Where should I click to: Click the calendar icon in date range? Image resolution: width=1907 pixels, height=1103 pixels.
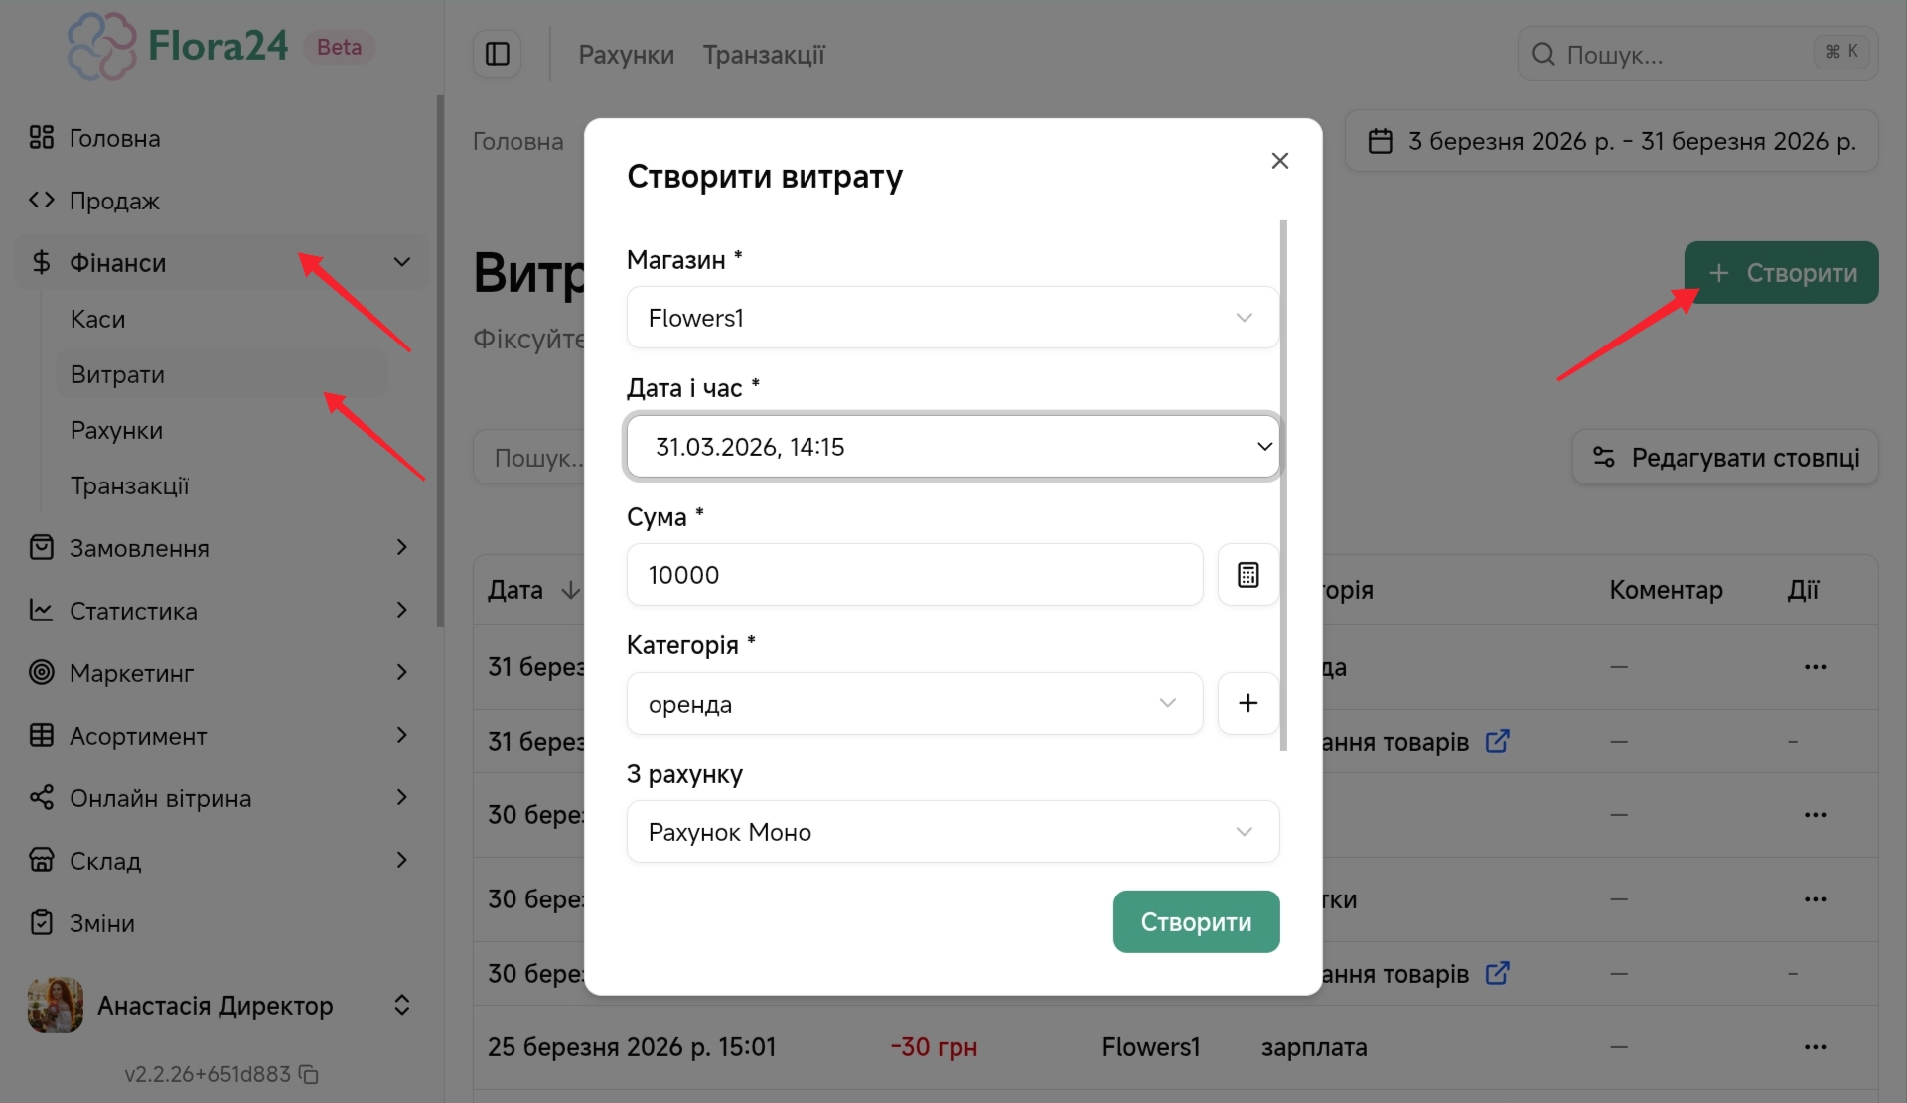point(1381,141)
